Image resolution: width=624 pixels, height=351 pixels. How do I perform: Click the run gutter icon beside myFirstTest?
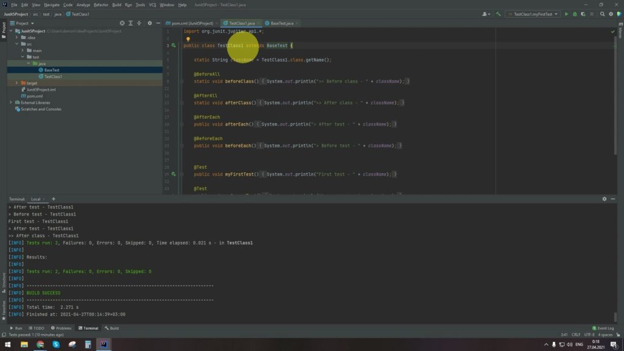tap(174, 174)
